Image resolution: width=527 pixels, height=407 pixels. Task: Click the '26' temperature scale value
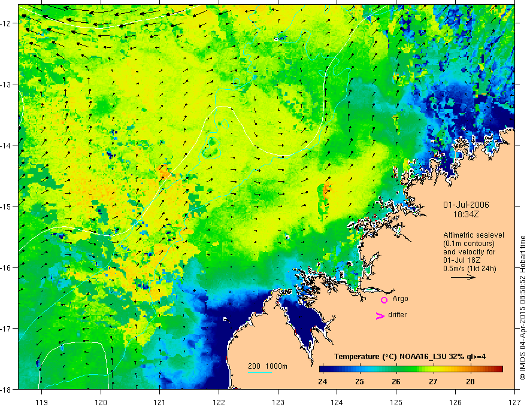(396, 381)
